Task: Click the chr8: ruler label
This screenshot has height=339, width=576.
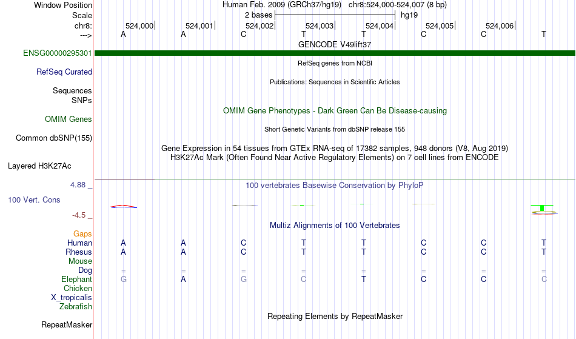Action: [84, 26]
